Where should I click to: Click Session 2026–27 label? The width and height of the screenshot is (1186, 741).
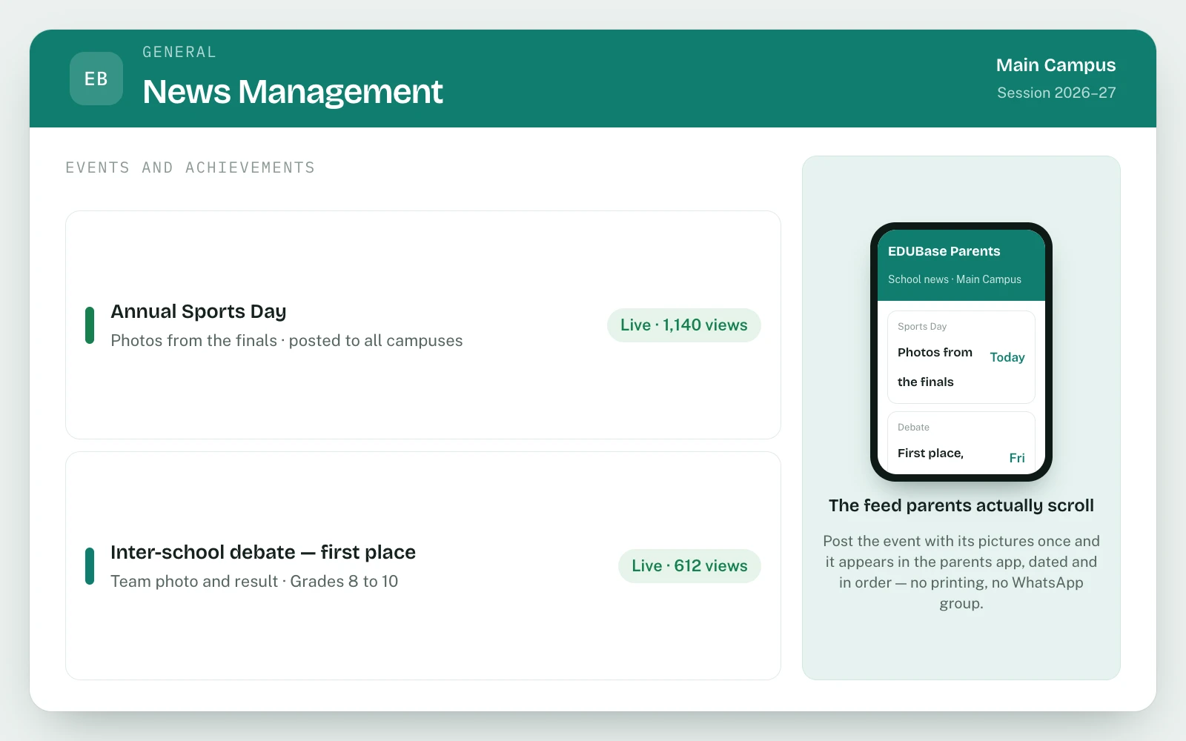click(1056, 93)
